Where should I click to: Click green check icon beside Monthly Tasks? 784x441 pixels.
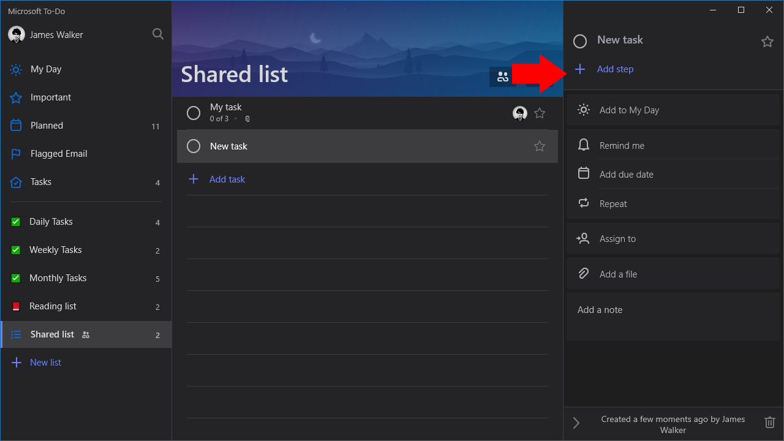[x=16, y=278]
